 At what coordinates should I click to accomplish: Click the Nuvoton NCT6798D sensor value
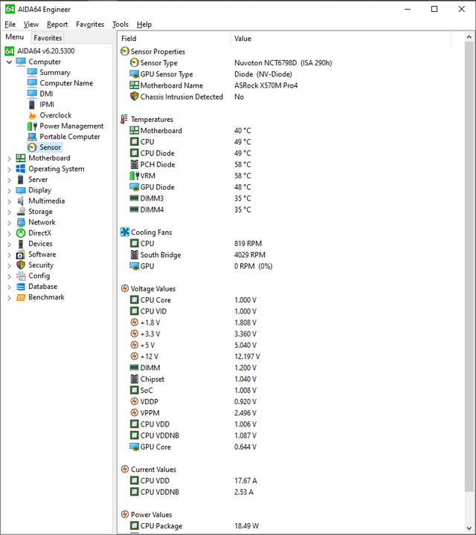click(x=283, y=62)
